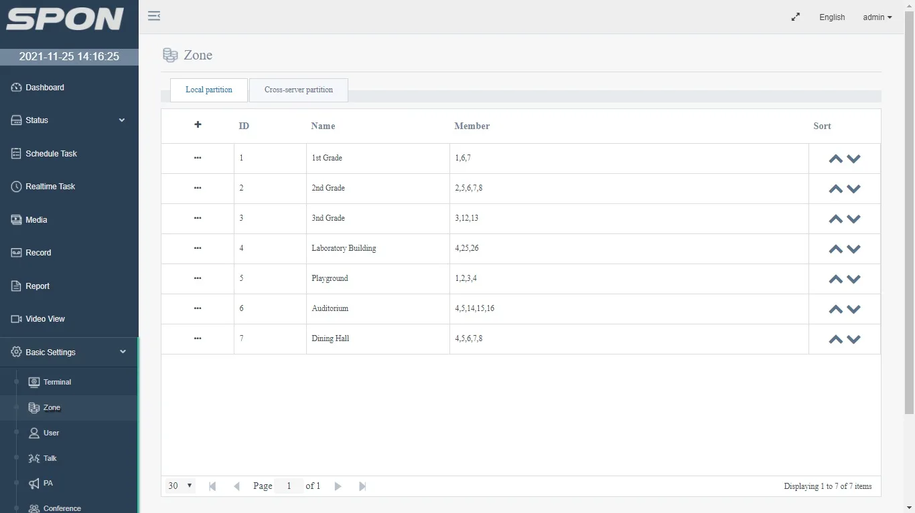Switch to Cross-server partition tab

[x=299, y=90]
